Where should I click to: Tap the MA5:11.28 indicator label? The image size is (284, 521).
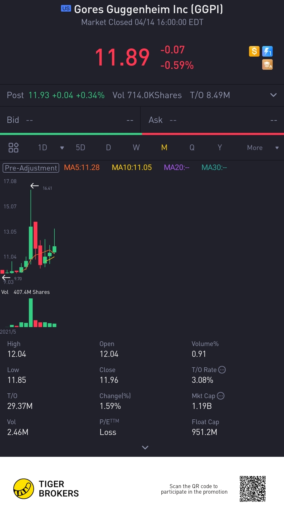point(82,167)
